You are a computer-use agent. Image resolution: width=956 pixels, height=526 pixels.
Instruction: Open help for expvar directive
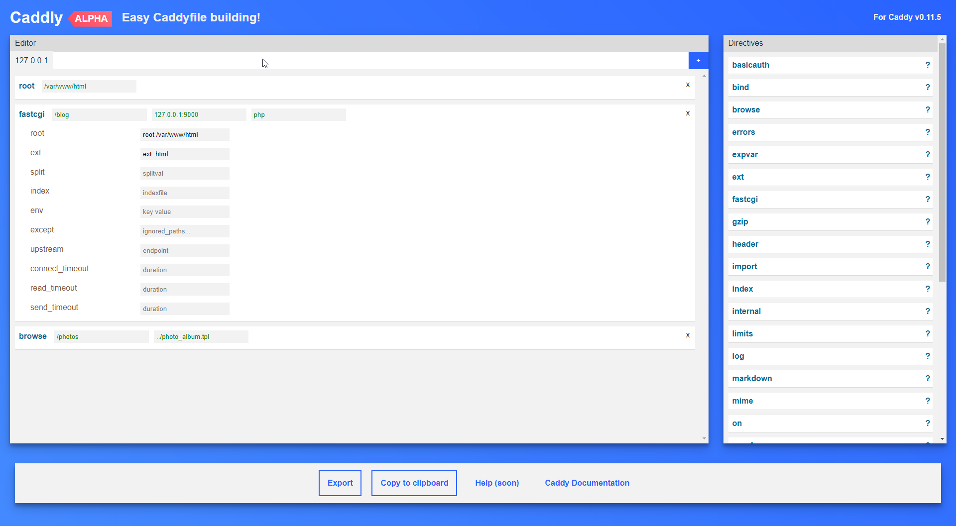pos(928,154)
